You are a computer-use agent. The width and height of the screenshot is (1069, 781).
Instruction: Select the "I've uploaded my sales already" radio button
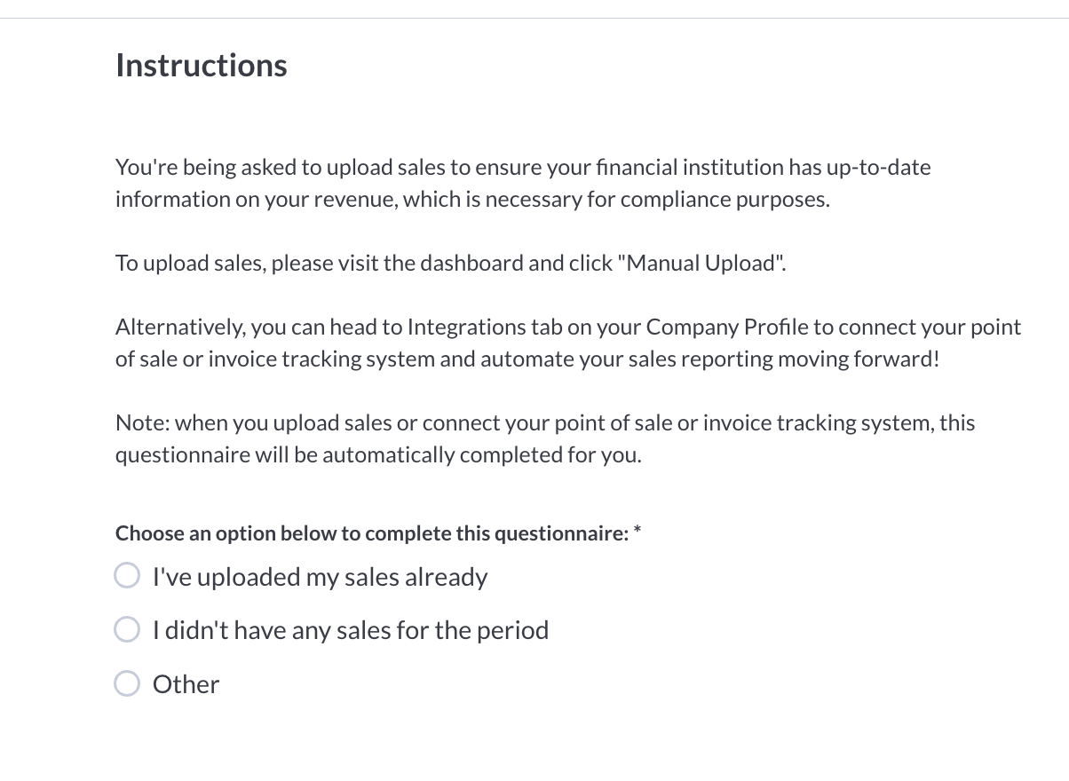coord(127,575)
